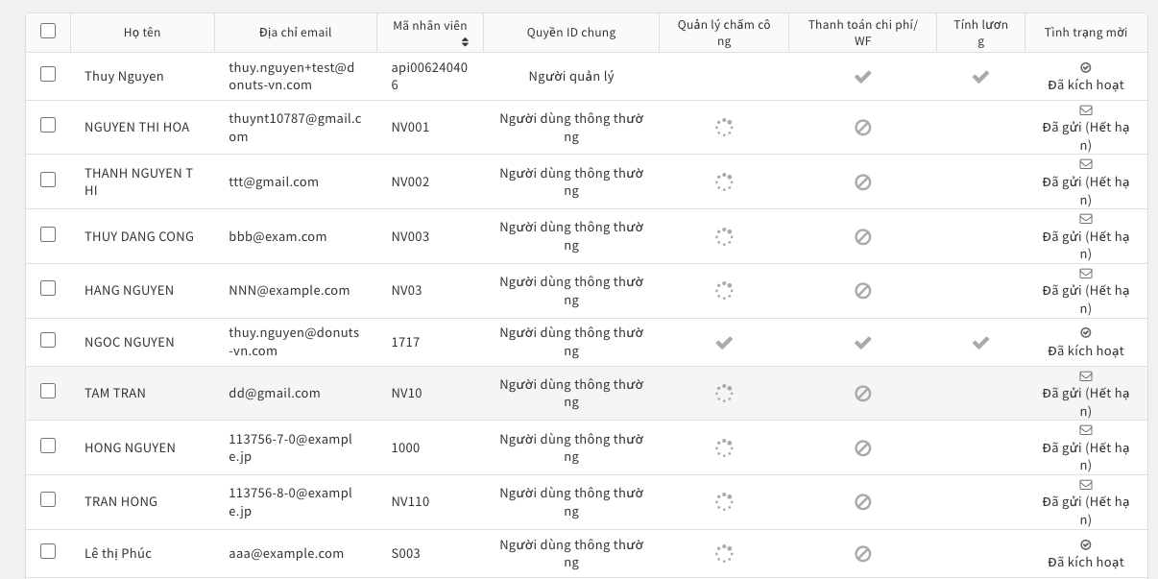Sort by Mã nhân viên column arrows
The image size is (1158, 579).
(466, 42)
